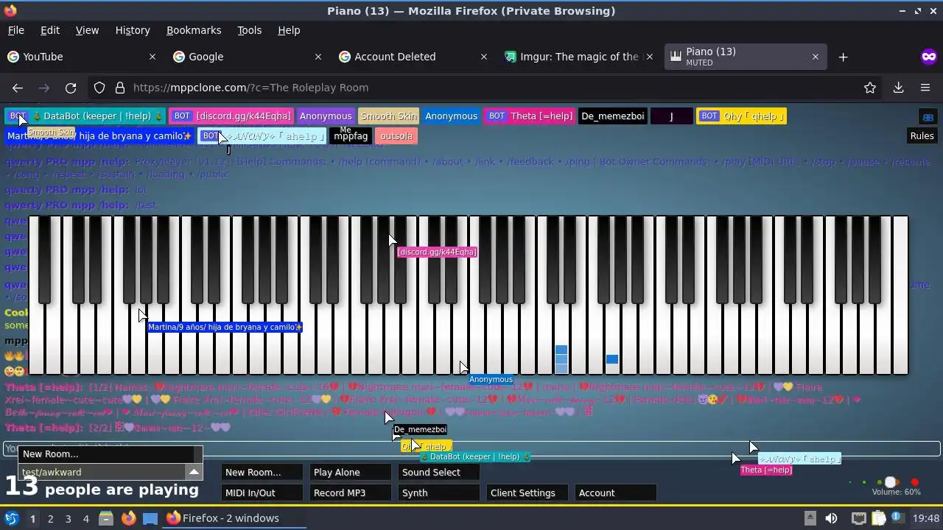Open the system start menu icon in taskbar

(12, 518)
